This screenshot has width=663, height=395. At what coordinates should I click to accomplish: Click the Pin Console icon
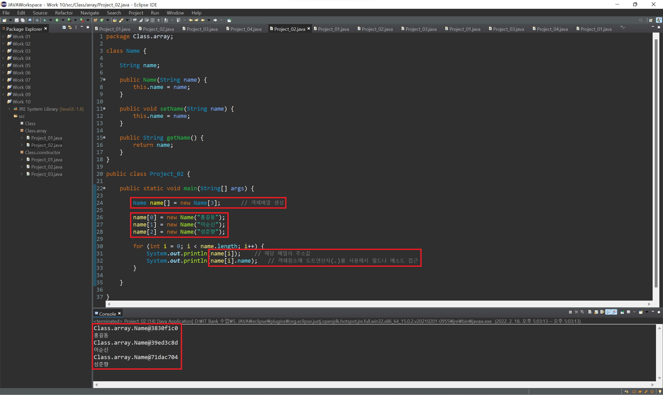tap(622, 312)
